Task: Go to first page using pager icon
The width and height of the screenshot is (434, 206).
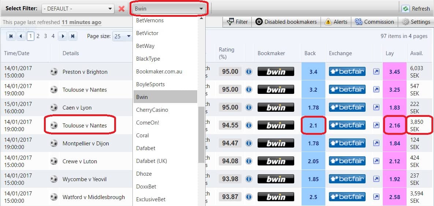Action: [11, 36]
